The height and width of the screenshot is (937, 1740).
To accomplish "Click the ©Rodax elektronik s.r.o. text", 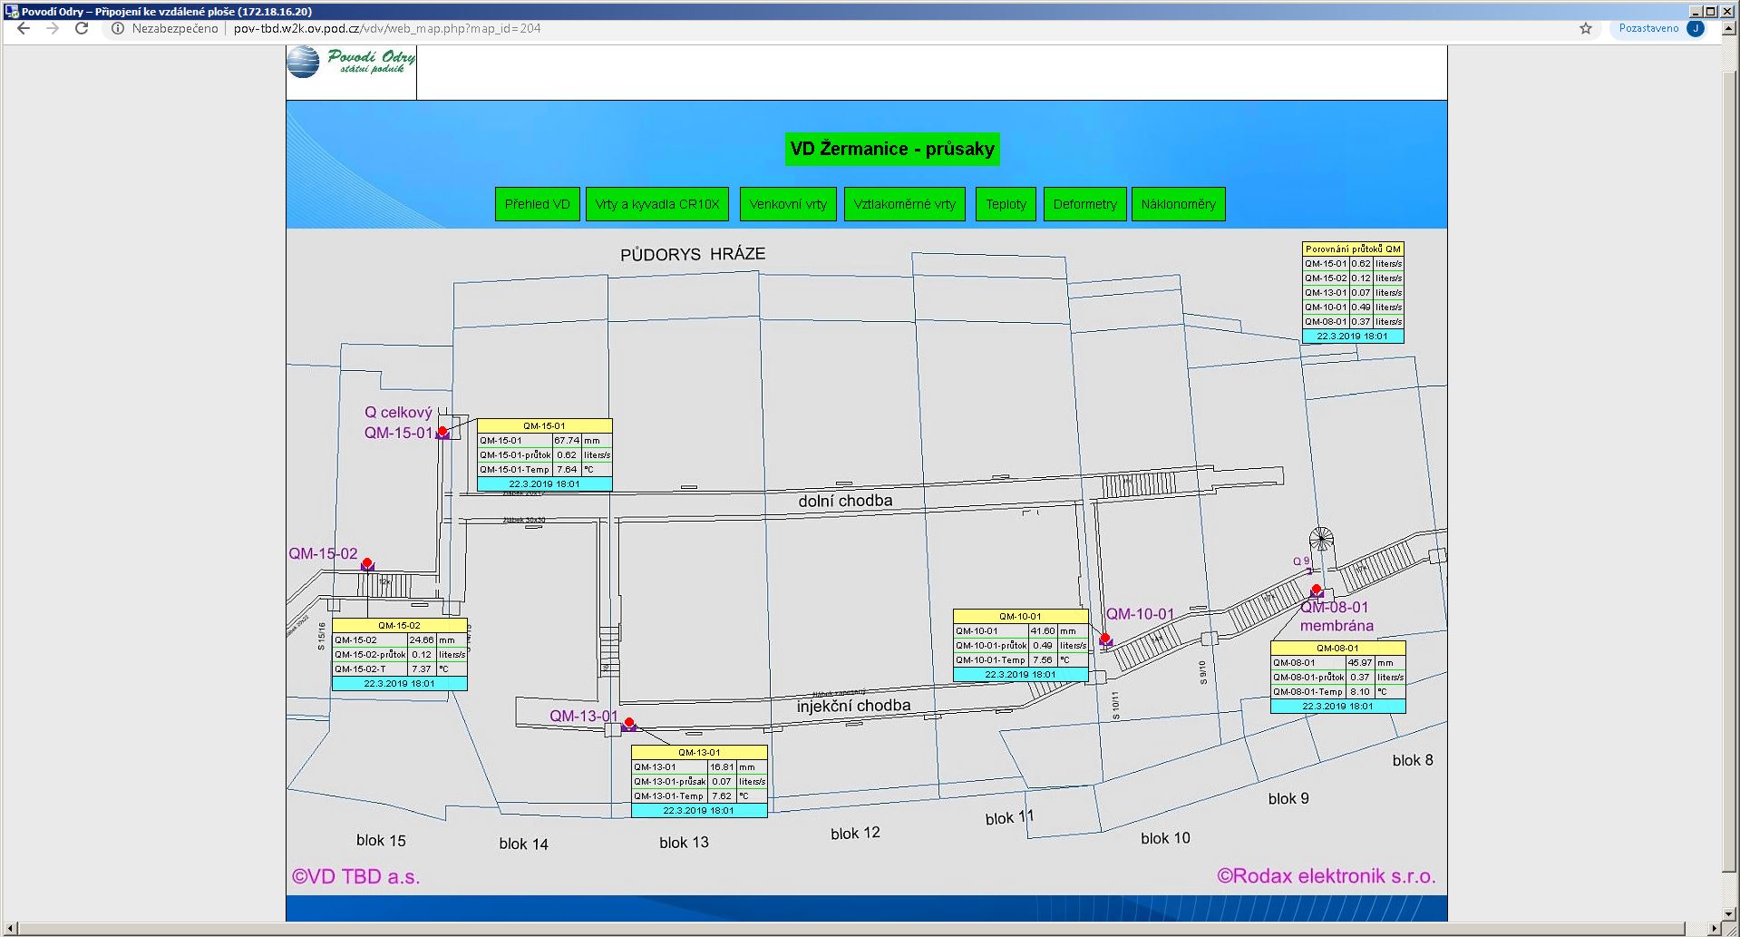I will (x=1327, y=876).
